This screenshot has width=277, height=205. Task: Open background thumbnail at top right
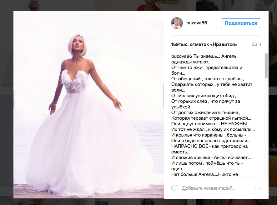(236, 5)
